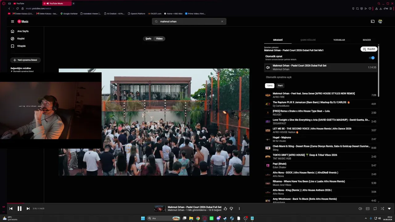Select the ŞARKI SÖZLERİ tab

point(308,40)
